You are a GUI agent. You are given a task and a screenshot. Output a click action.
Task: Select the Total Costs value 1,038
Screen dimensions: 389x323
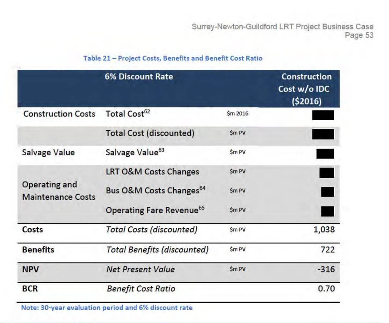324,230
